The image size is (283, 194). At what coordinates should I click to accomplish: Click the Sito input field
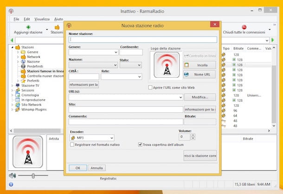coord(126,110)
